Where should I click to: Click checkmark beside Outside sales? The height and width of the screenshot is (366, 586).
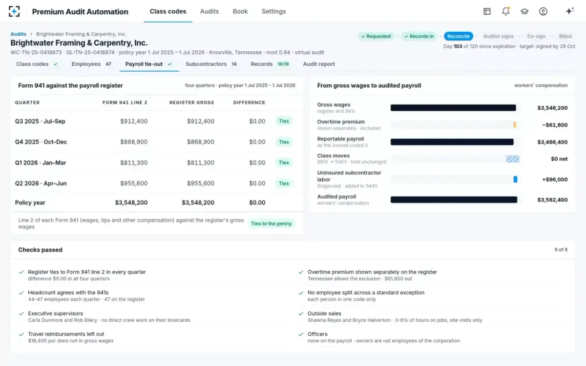(x=301, y=314)
